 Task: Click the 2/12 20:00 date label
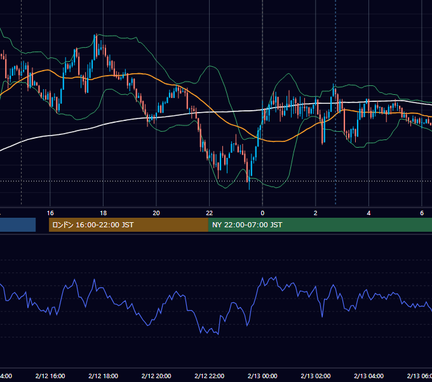point(156,376)
